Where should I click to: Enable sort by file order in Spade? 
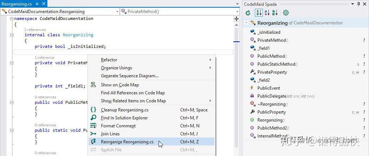click(x=259, y=13)
